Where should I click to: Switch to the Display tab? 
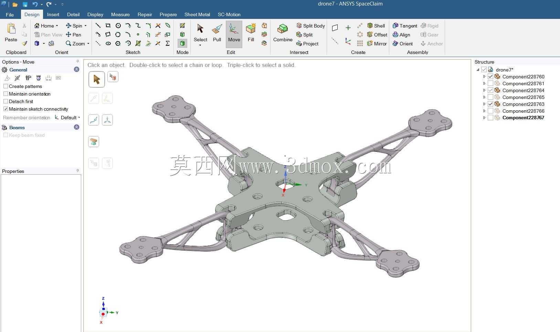pos(95,14)
